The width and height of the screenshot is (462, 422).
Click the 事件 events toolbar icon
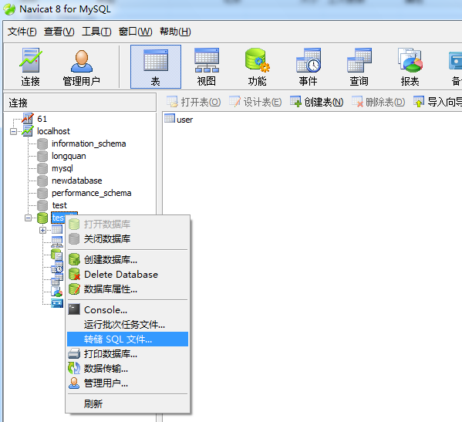click(309, 67)
